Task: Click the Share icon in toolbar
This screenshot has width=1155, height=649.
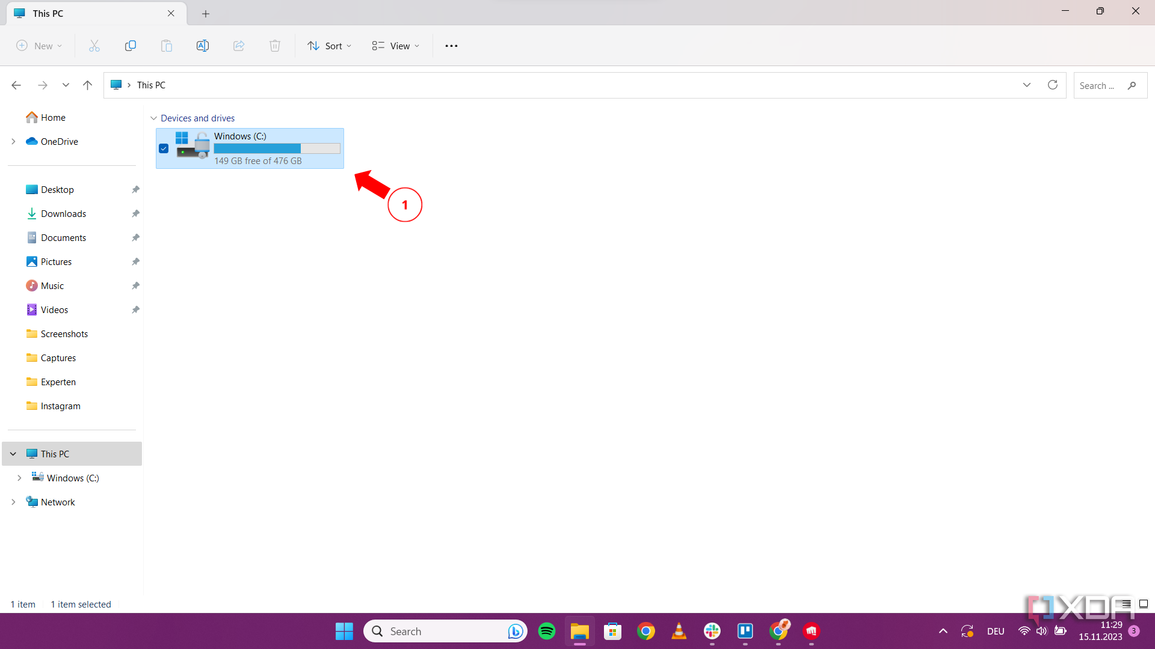Action: click(x=239, y=46)
